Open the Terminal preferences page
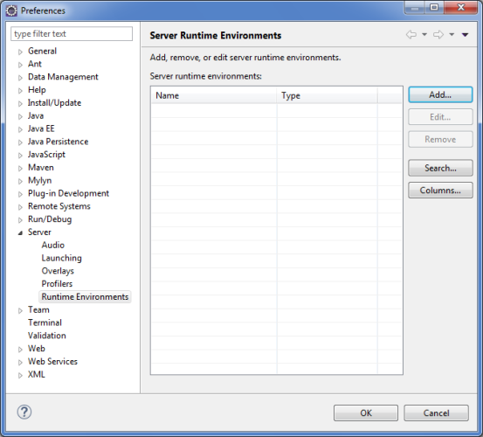The image size is (483, 437). (45, 323)
